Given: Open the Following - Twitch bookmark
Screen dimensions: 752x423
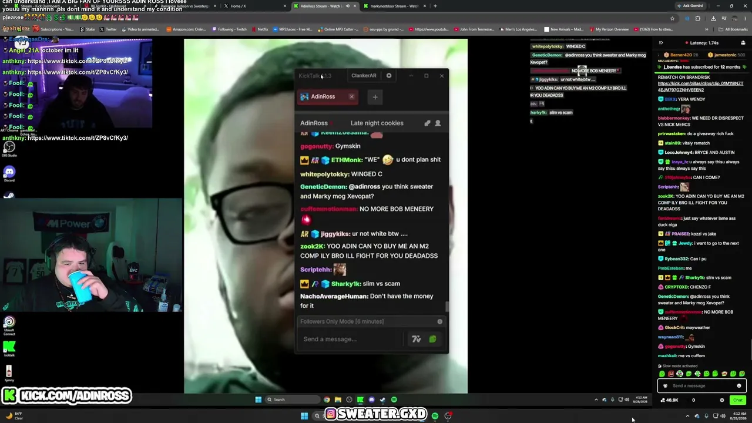Looking at the screenshot, I should (230, 29).
